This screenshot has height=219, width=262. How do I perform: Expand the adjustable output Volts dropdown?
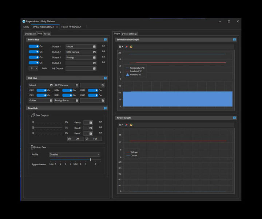pos(36,68)
